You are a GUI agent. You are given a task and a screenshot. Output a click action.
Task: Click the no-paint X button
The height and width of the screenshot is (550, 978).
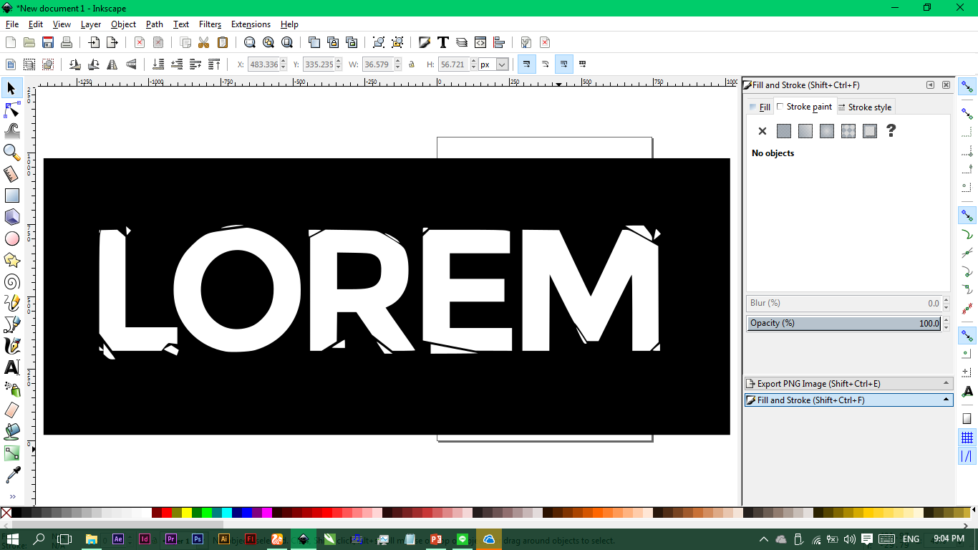(x=762, y=131)
